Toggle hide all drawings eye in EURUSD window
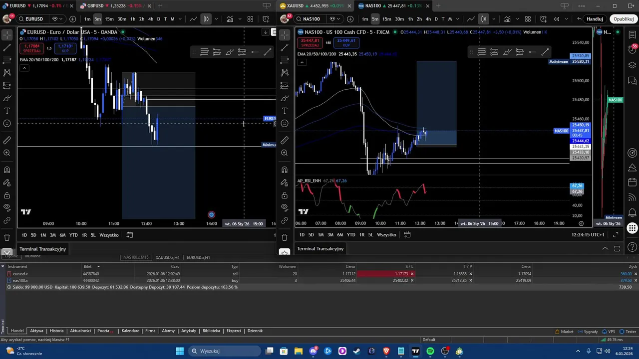Viewport: 639px width, 359px height. pyautogui.click(x=7, y=207)
